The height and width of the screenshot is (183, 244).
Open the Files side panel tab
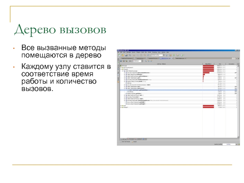coord(118,74)
